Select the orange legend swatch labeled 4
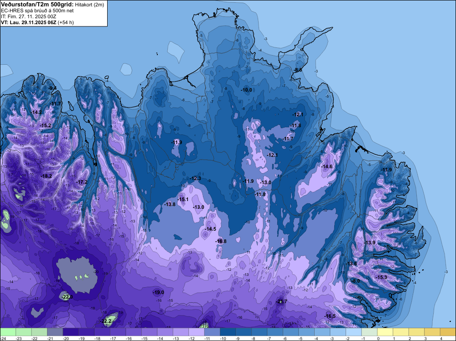 (448, 332)
